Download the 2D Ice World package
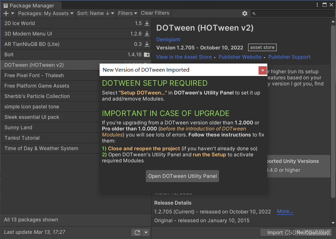This screenshot has width=336, height=239. (x=147, y=23)
